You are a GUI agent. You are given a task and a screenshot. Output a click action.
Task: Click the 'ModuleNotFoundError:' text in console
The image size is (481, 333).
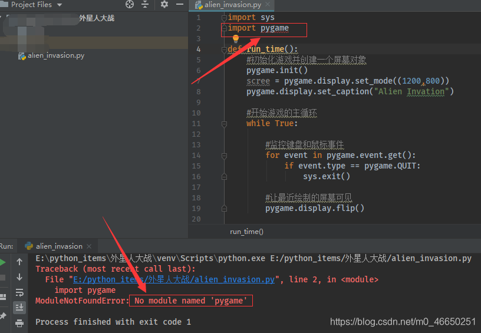(x=82, y=301)
